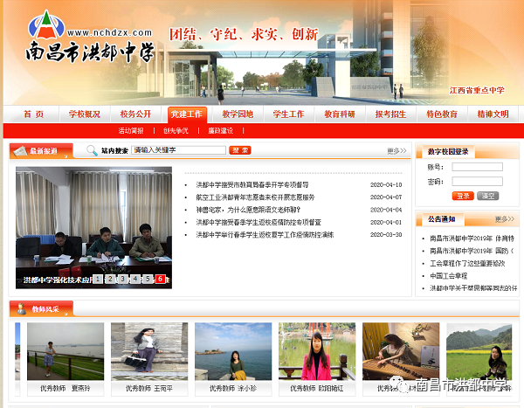Open the 教育科研 menu
The image size is (524, 408).
coord(340,114)
